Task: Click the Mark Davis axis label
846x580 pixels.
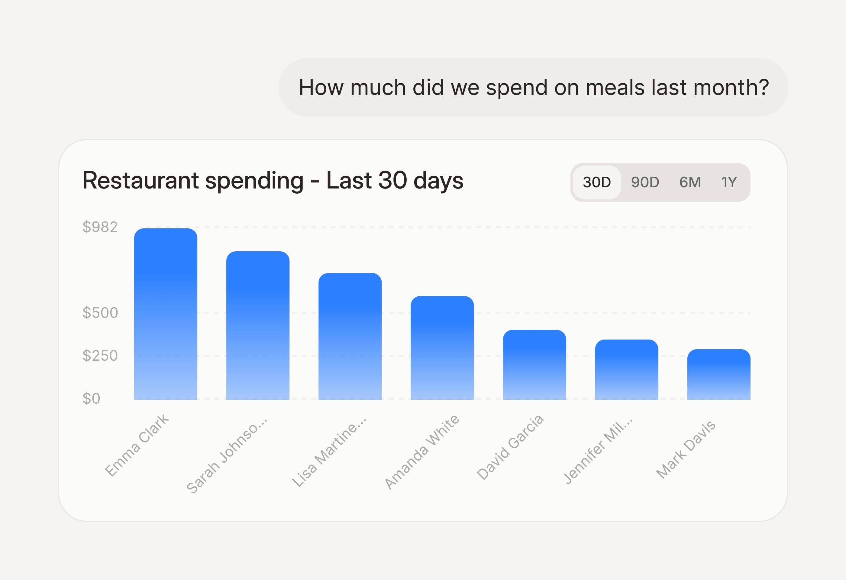Action: click(686, 449)
